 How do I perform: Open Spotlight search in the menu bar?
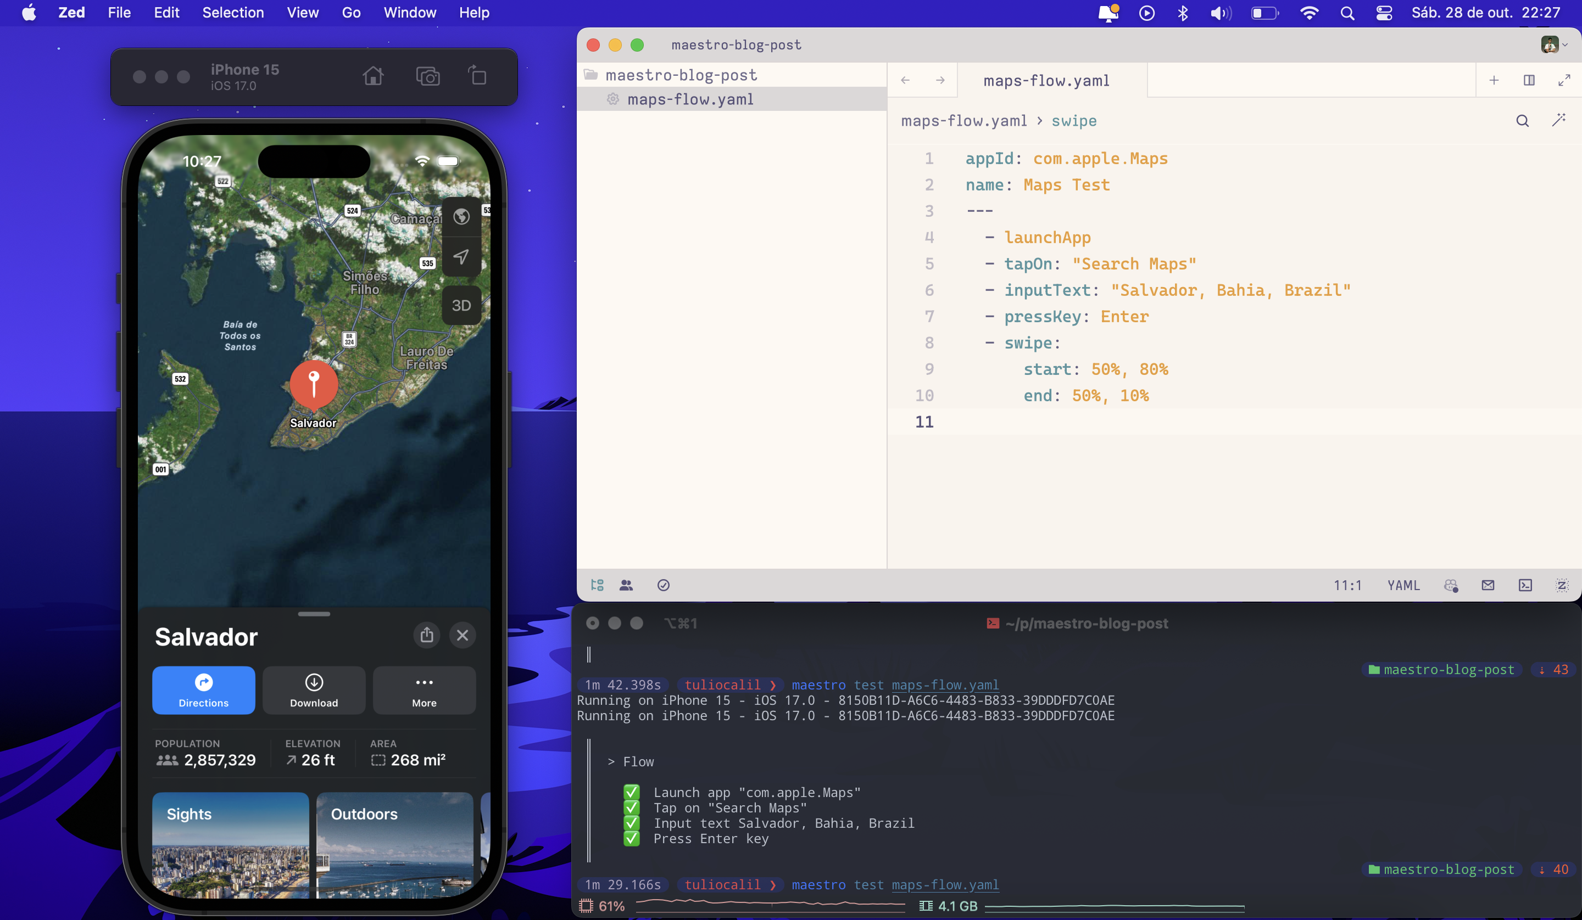(x=1347, y=13)
